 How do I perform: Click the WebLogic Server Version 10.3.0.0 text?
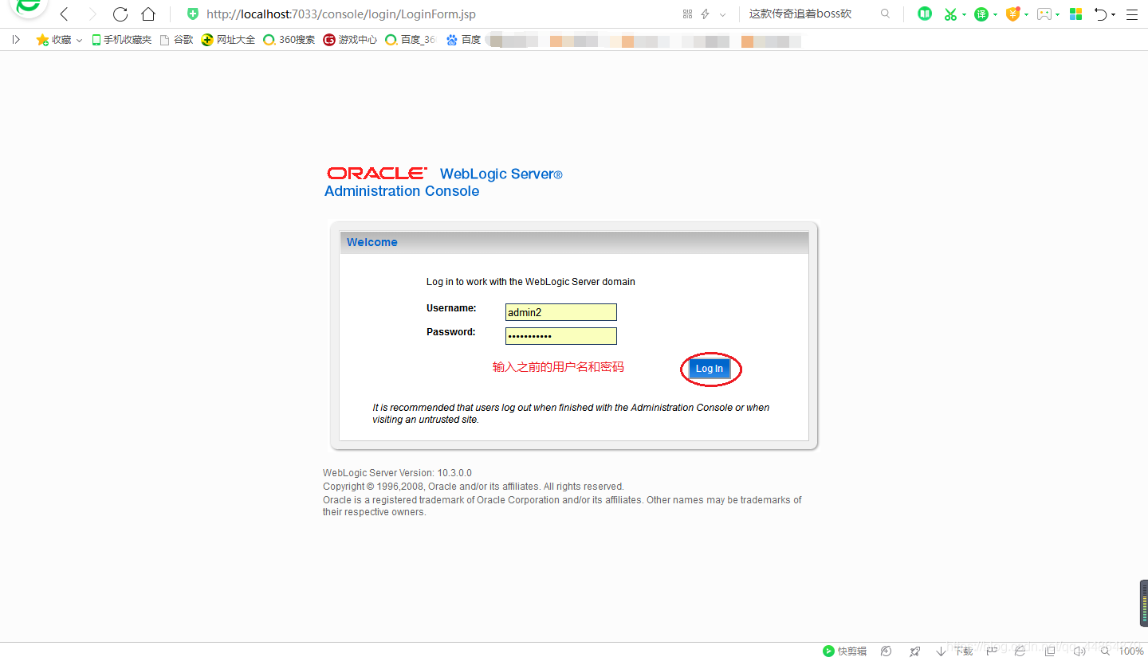tap(397, 473)
